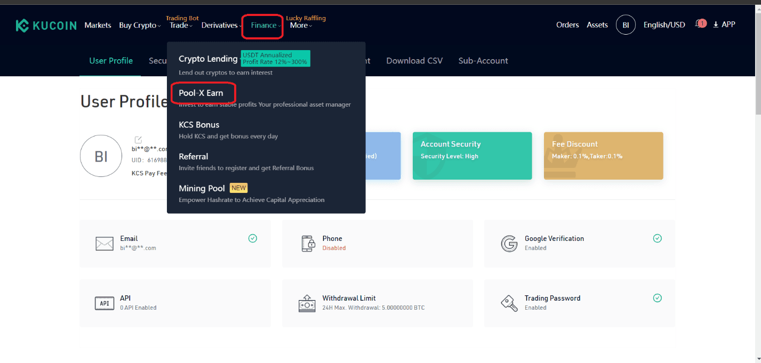Image resolution: width=761 pixels, height=363 pixels.
Task: Click the Email envelope icon
Action: pyautogui.click(x=105, y=244)
